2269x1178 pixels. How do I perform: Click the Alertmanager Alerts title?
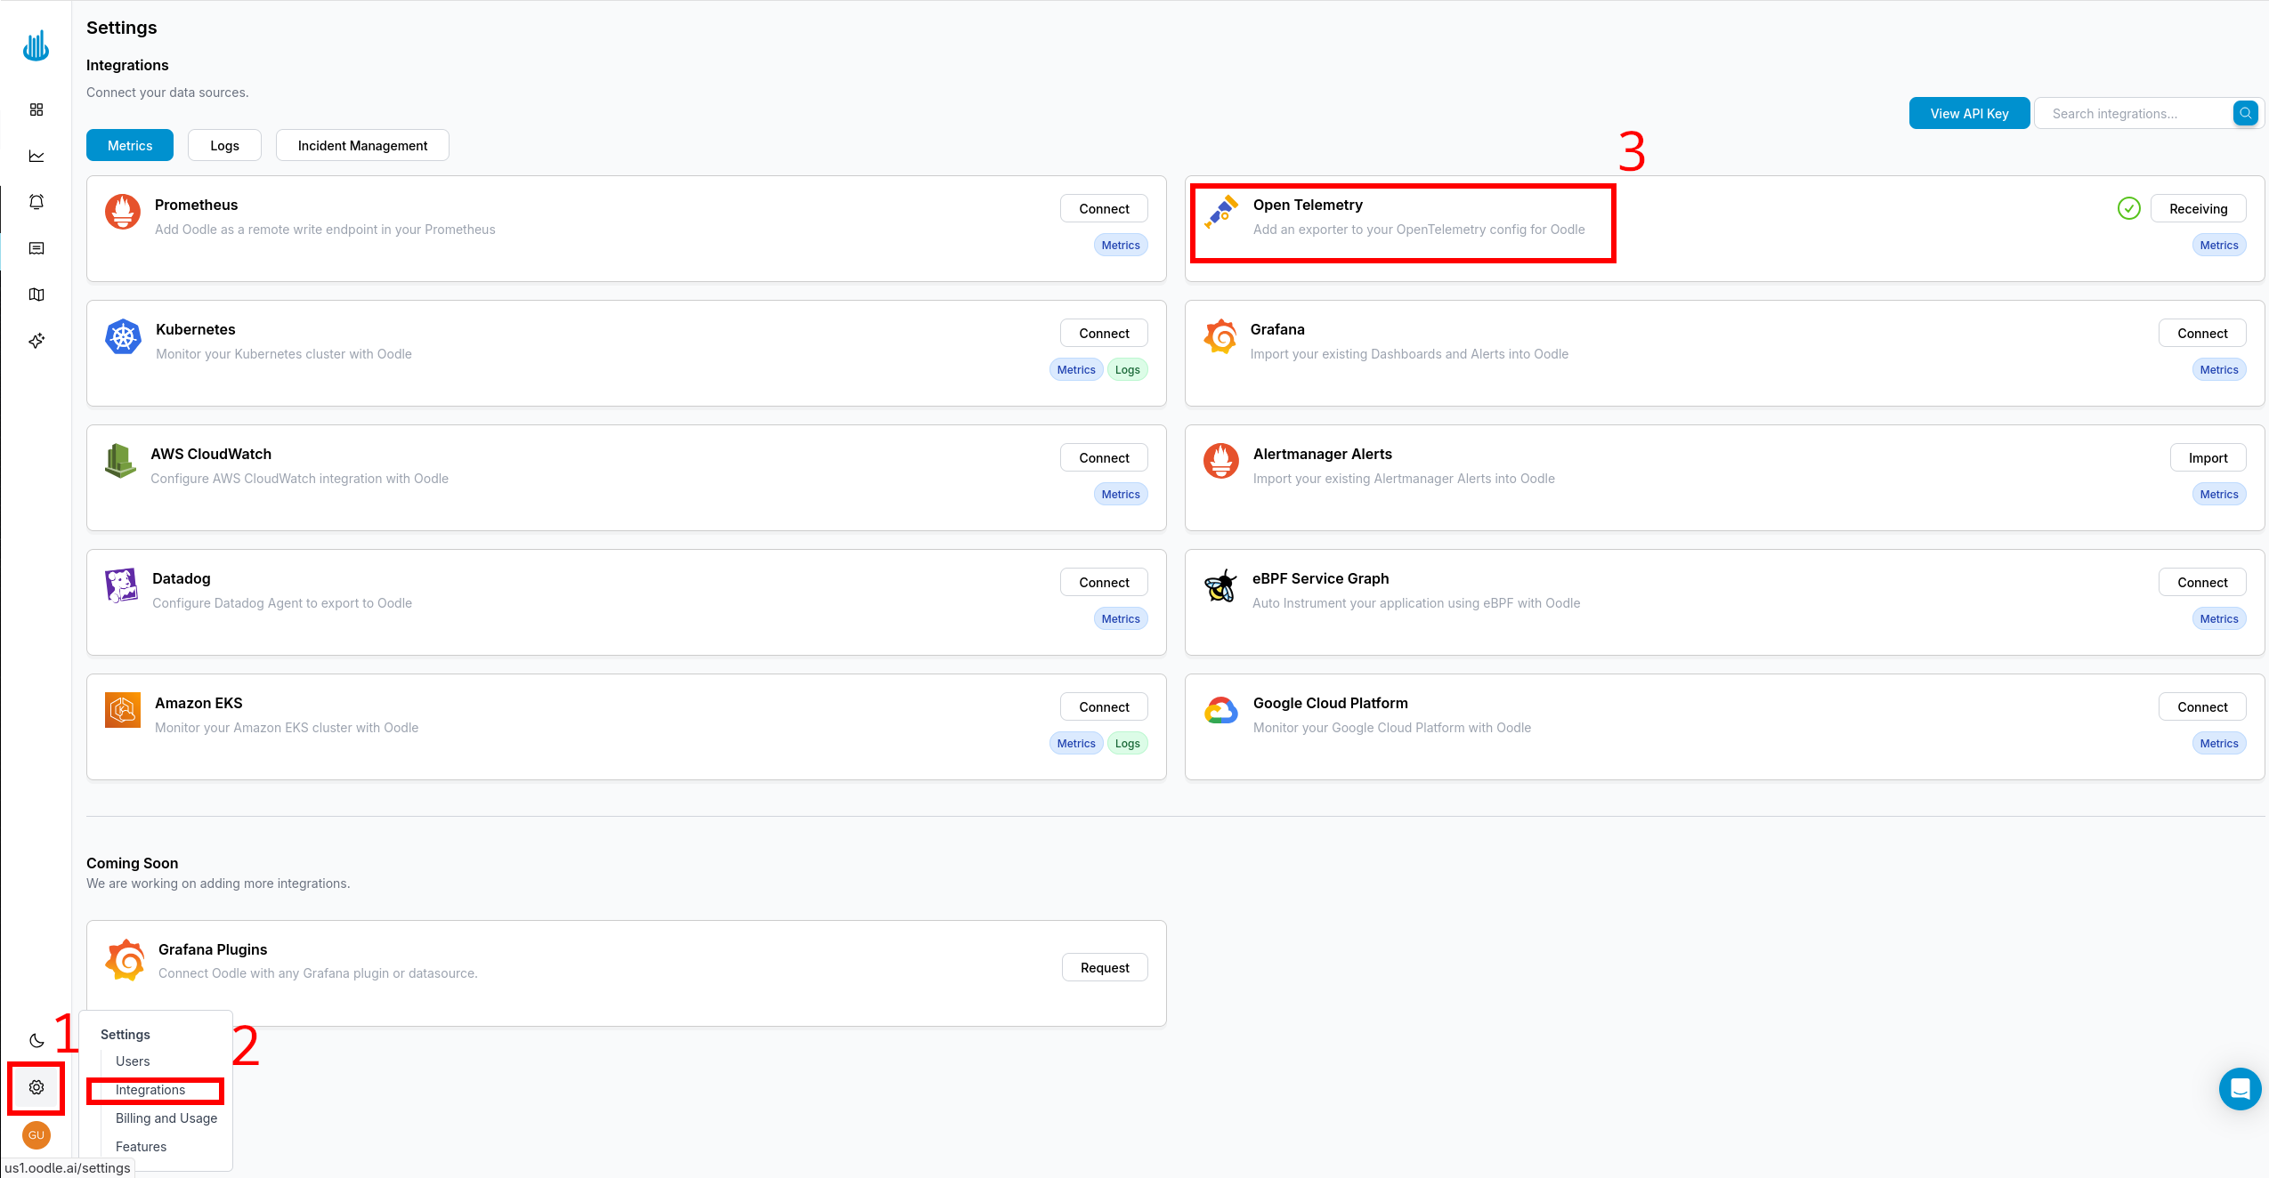[x=1322, y=454]
